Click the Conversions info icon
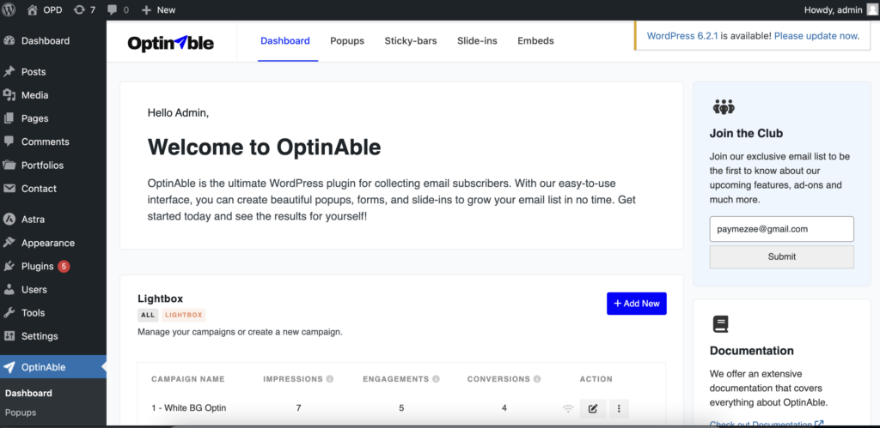880x428 pixels. tap(537, 379)
